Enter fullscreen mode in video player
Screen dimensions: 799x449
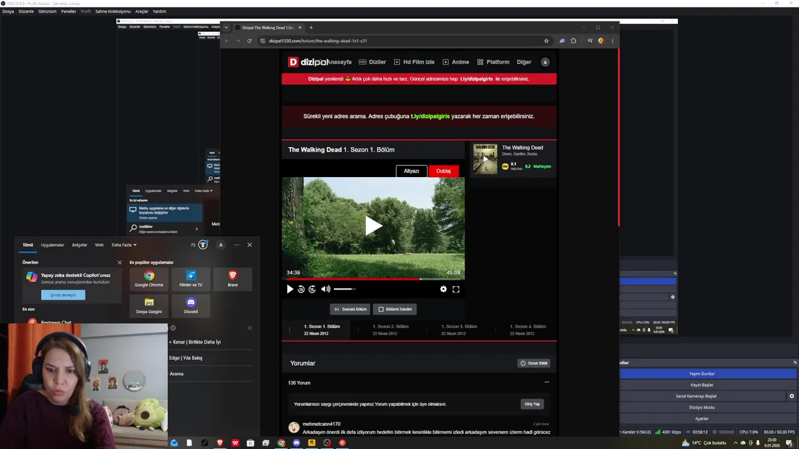pos(456,289)
